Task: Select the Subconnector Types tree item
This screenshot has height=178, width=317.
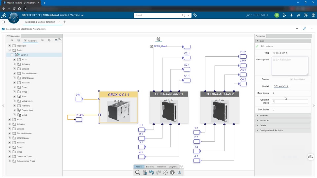Action: [x=26, y=161]
